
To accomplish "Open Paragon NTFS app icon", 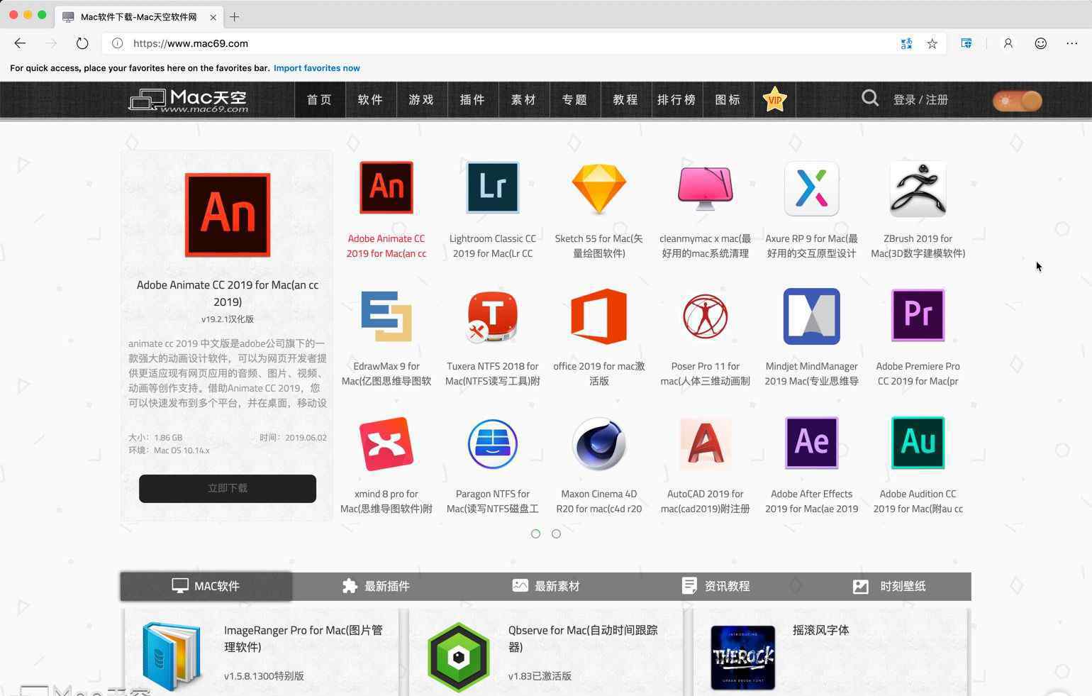I will 493,444.
